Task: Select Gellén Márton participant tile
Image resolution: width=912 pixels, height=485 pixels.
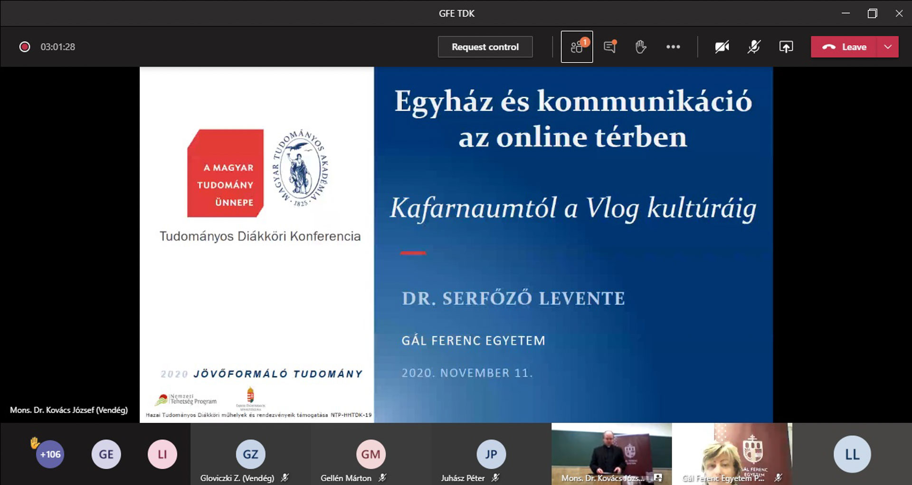Action: [370, 454]
